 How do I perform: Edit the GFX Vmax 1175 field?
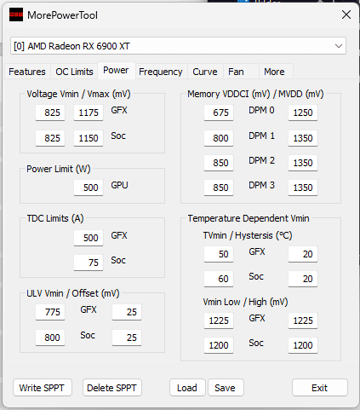click(x=89, y=113)
